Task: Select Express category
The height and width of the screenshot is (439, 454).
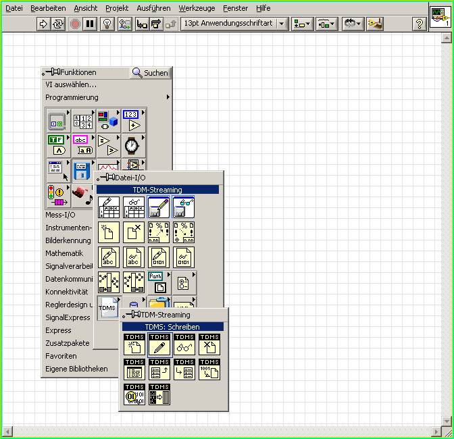Action: pos(58,330)
